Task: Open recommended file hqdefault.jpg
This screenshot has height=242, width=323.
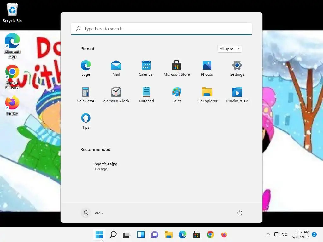Action: pos(106,166)
